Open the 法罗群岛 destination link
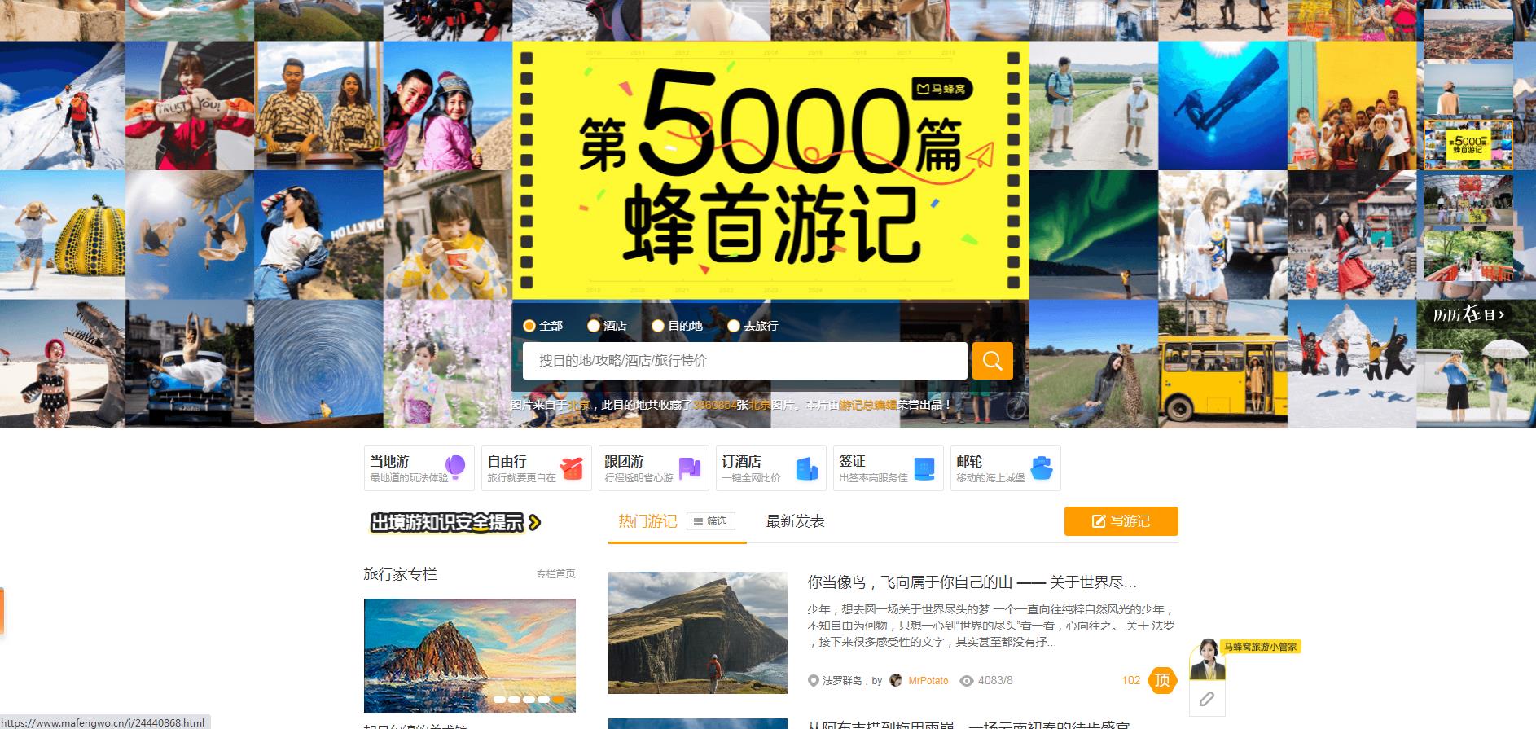The image size is (1536, 729). coord(842,681)
